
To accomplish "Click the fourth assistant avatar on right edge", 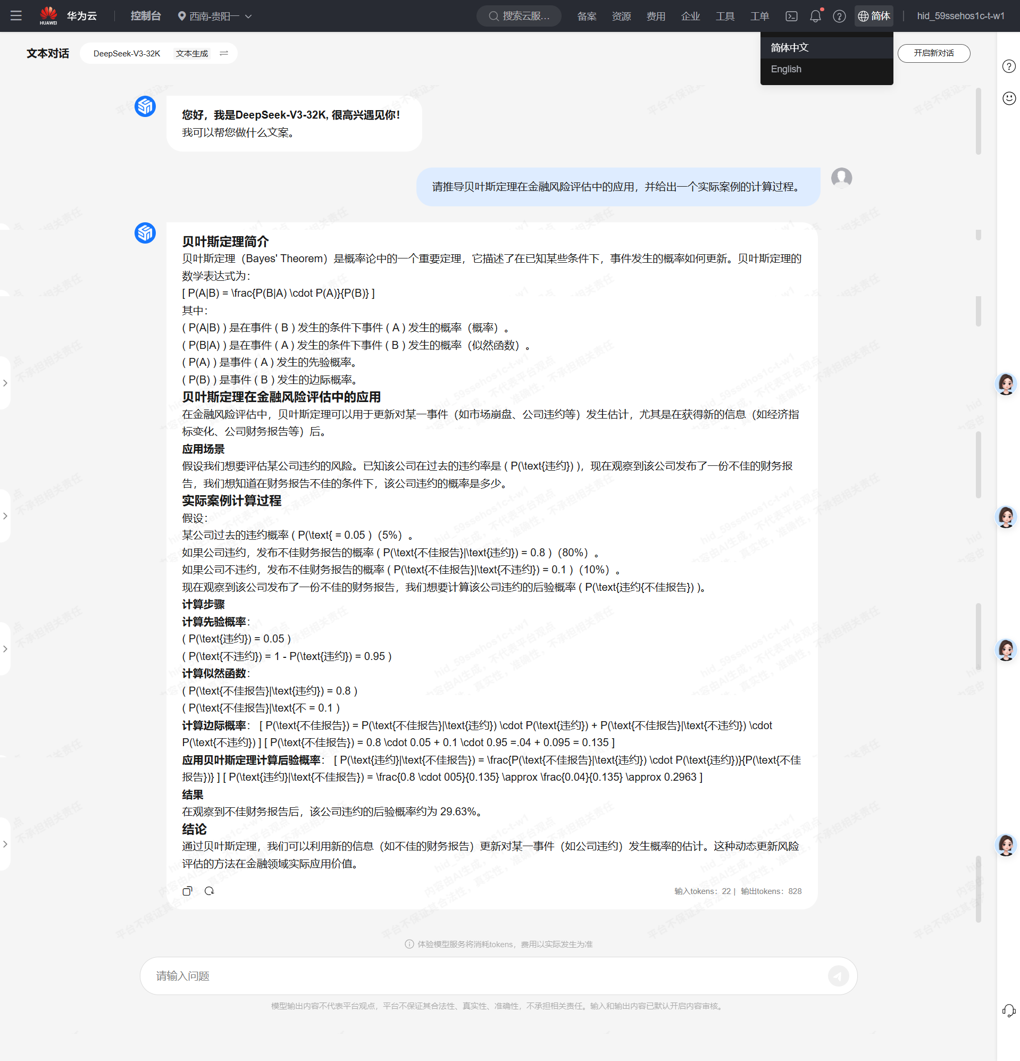I will 1007,845.
